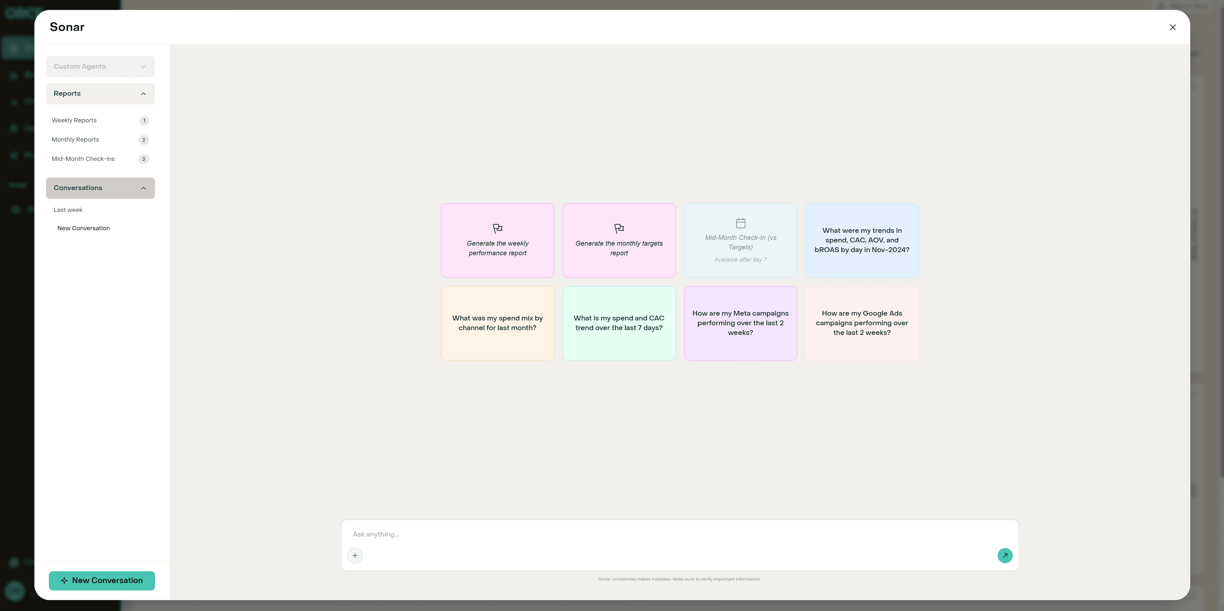Screen dimensions: 1224x611
Task: Select the Meta campaigns performance prompt card
Action: (740, 323)
